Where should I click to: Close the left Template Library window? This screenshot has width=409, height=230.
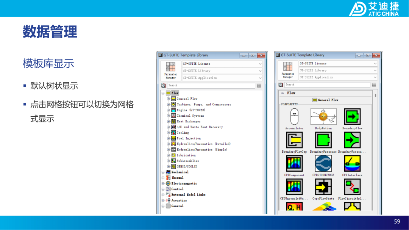click(x=261, y=55)
